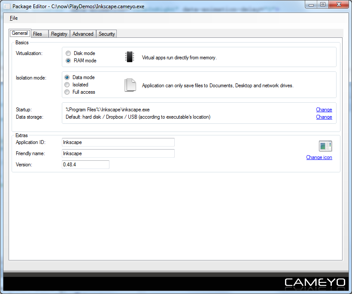The height and width of the screenshot is (294, 352).
Task: Open the Advanced tab
Action: point(83,34)
